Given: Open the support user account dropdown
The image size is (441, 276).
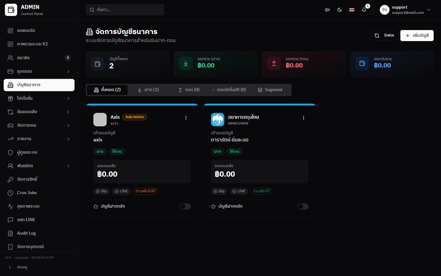Looking at the screenshot, I should (x=405, y=10).
